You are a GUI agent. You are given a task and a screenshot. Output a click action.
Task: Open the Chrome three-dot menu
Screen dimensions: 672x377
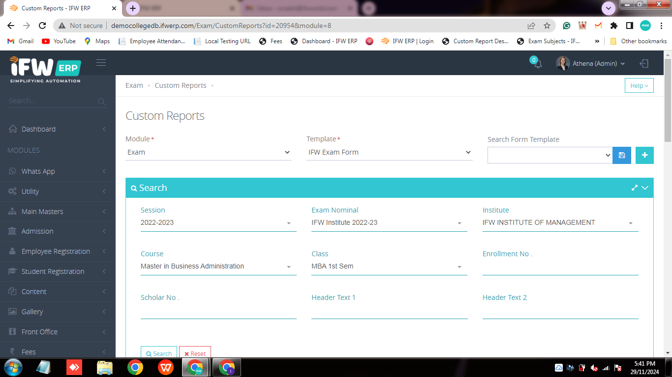click(x=661, y=26)
